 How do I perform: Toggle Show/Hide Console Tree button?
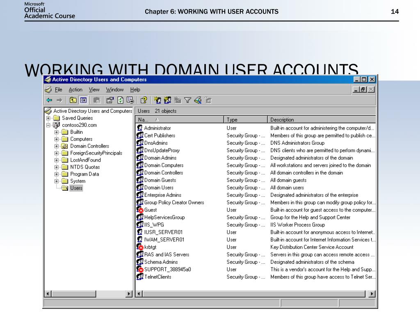(x=83, y=100)
